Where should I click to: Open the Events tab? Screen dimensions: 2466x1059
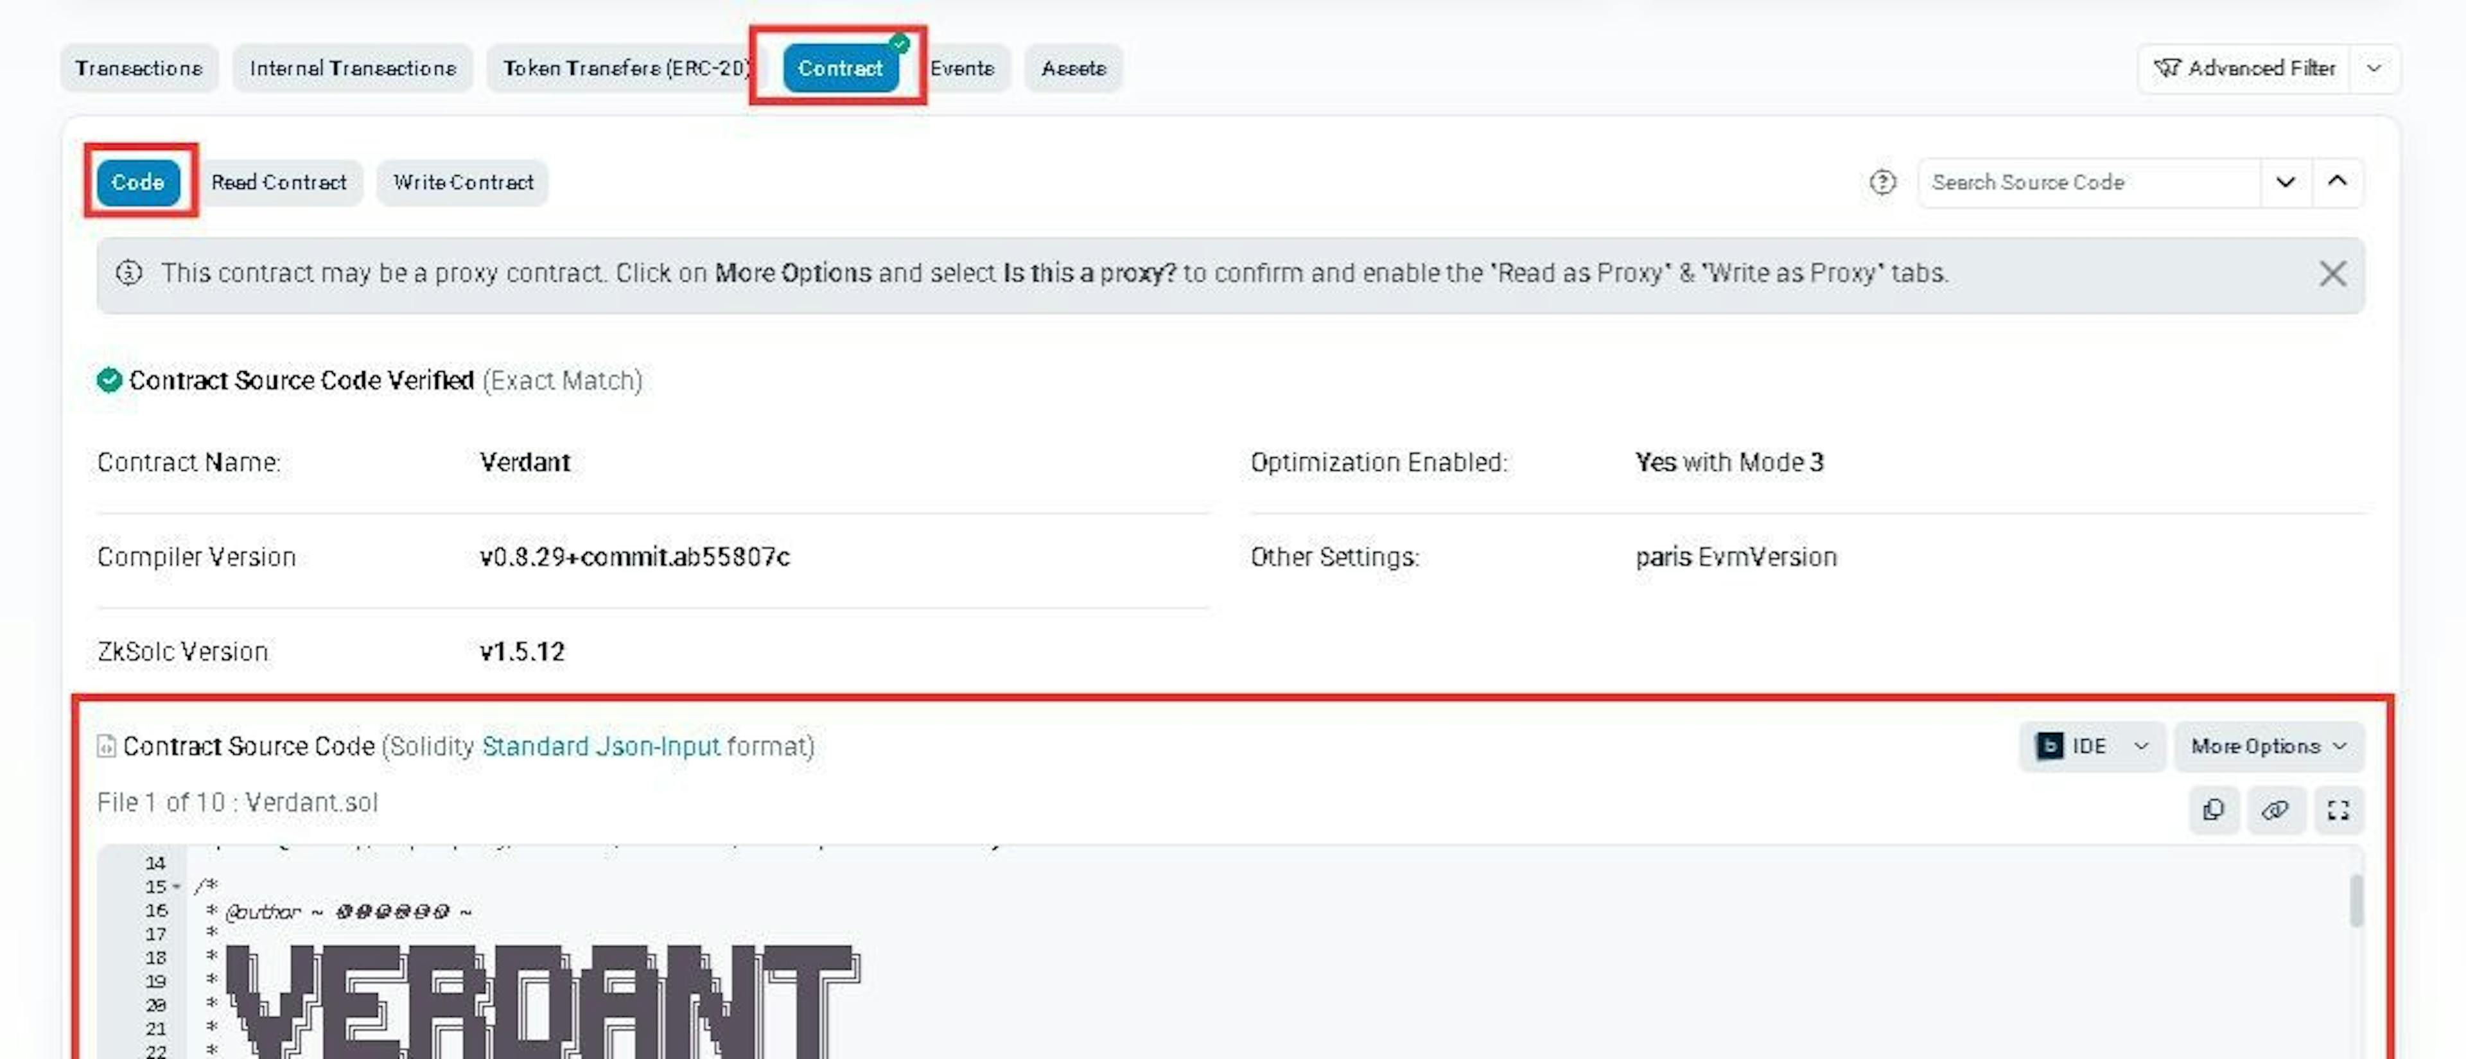click(964, 68)
